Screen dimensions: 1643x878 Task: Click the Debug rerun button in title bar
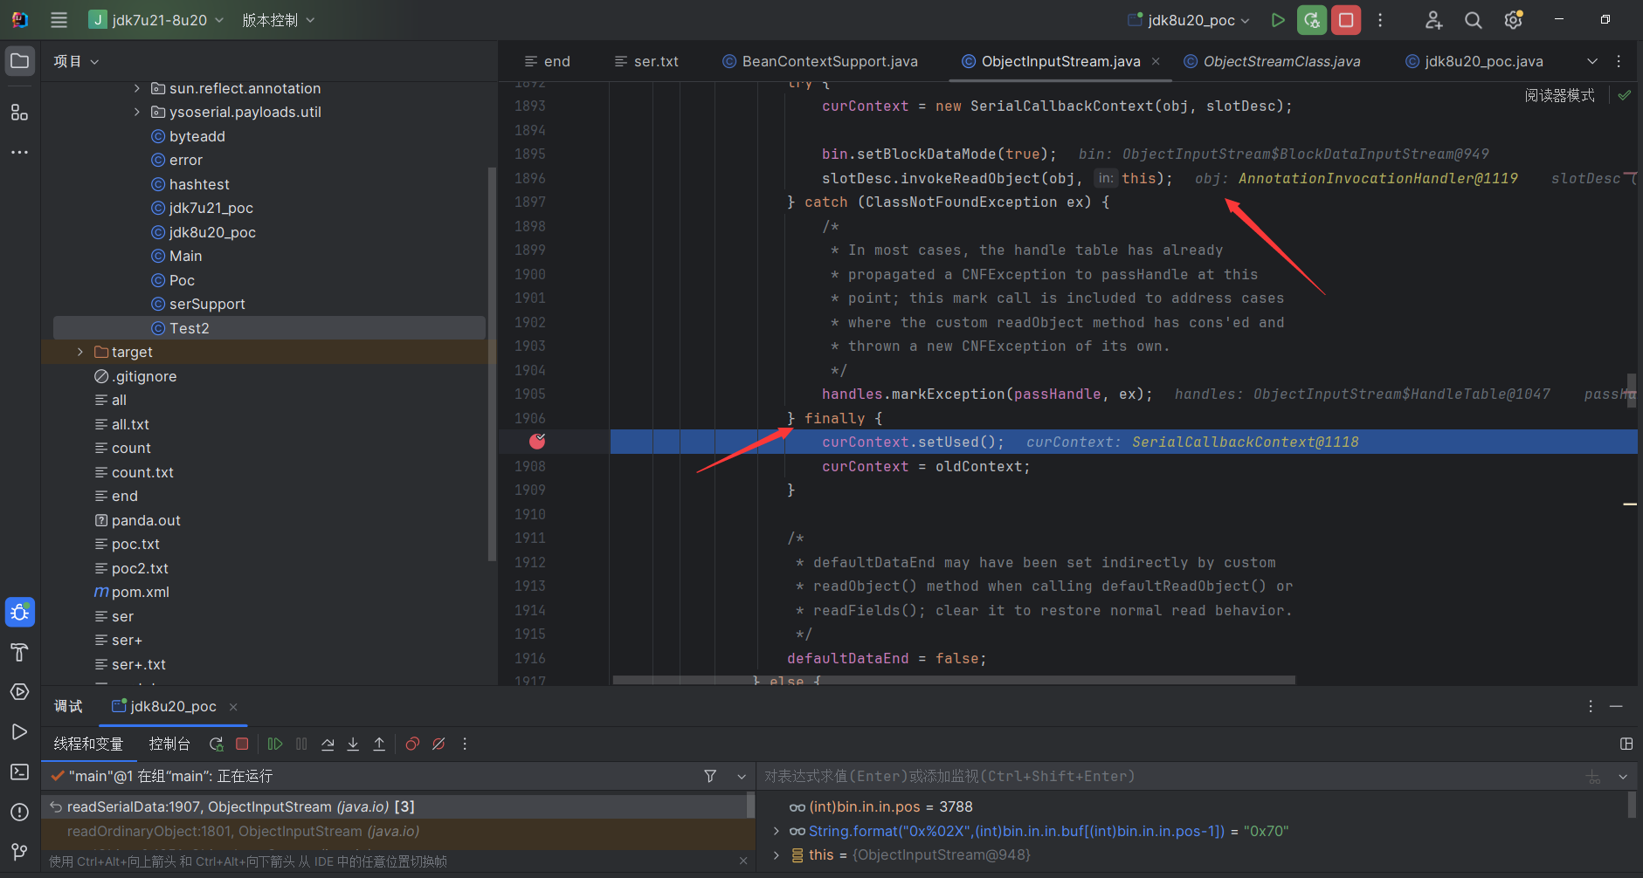[1312, 19]
